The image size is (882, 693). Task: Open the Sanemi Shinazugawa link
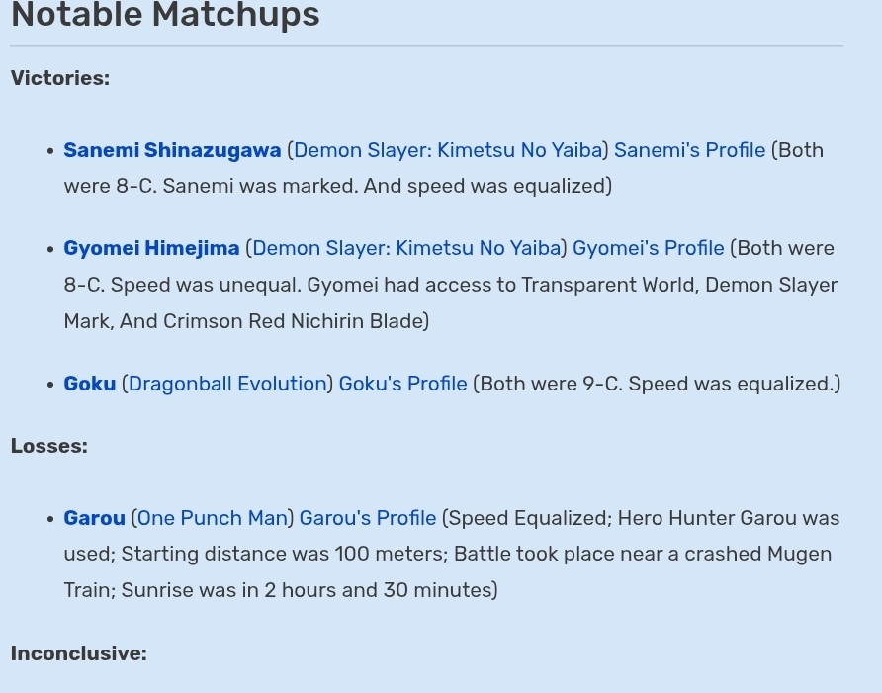(x=172, y=150)
